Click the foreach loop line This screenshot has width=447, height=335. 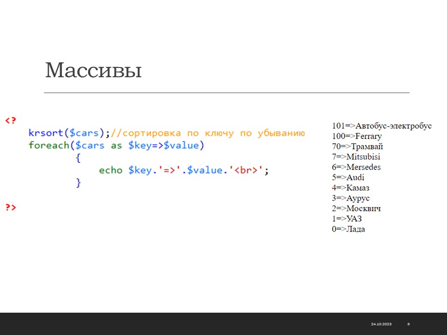pos(116,146)
